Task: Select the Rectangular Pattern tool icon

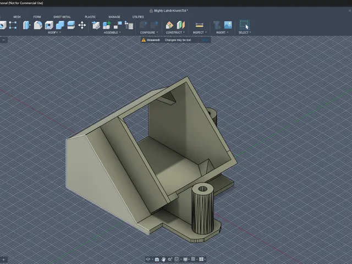Action: (13, 25)
